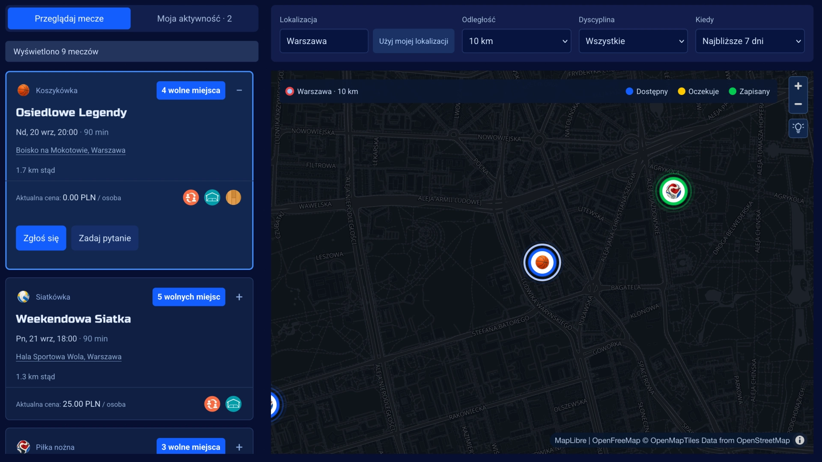Click the volleyball icon beside Siatkówka

point(24,297)
